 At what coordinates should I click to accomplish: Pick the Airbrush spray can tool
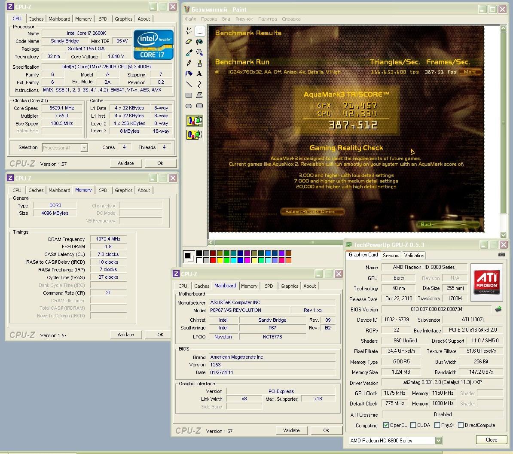(x=189, y=73)
